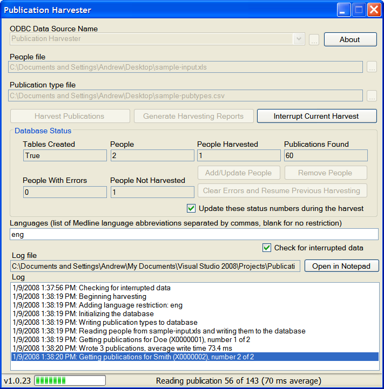
Task: Select log entry Getting publications for Doe
Action: tap(195, 339)
